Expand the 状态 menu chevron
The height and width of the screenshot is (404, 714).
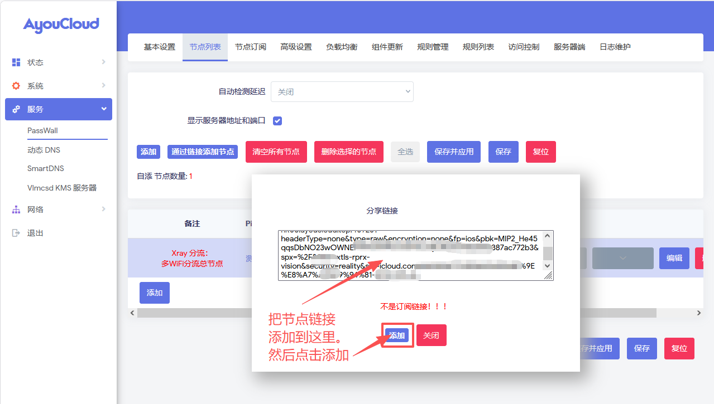[x=103, y=62]
